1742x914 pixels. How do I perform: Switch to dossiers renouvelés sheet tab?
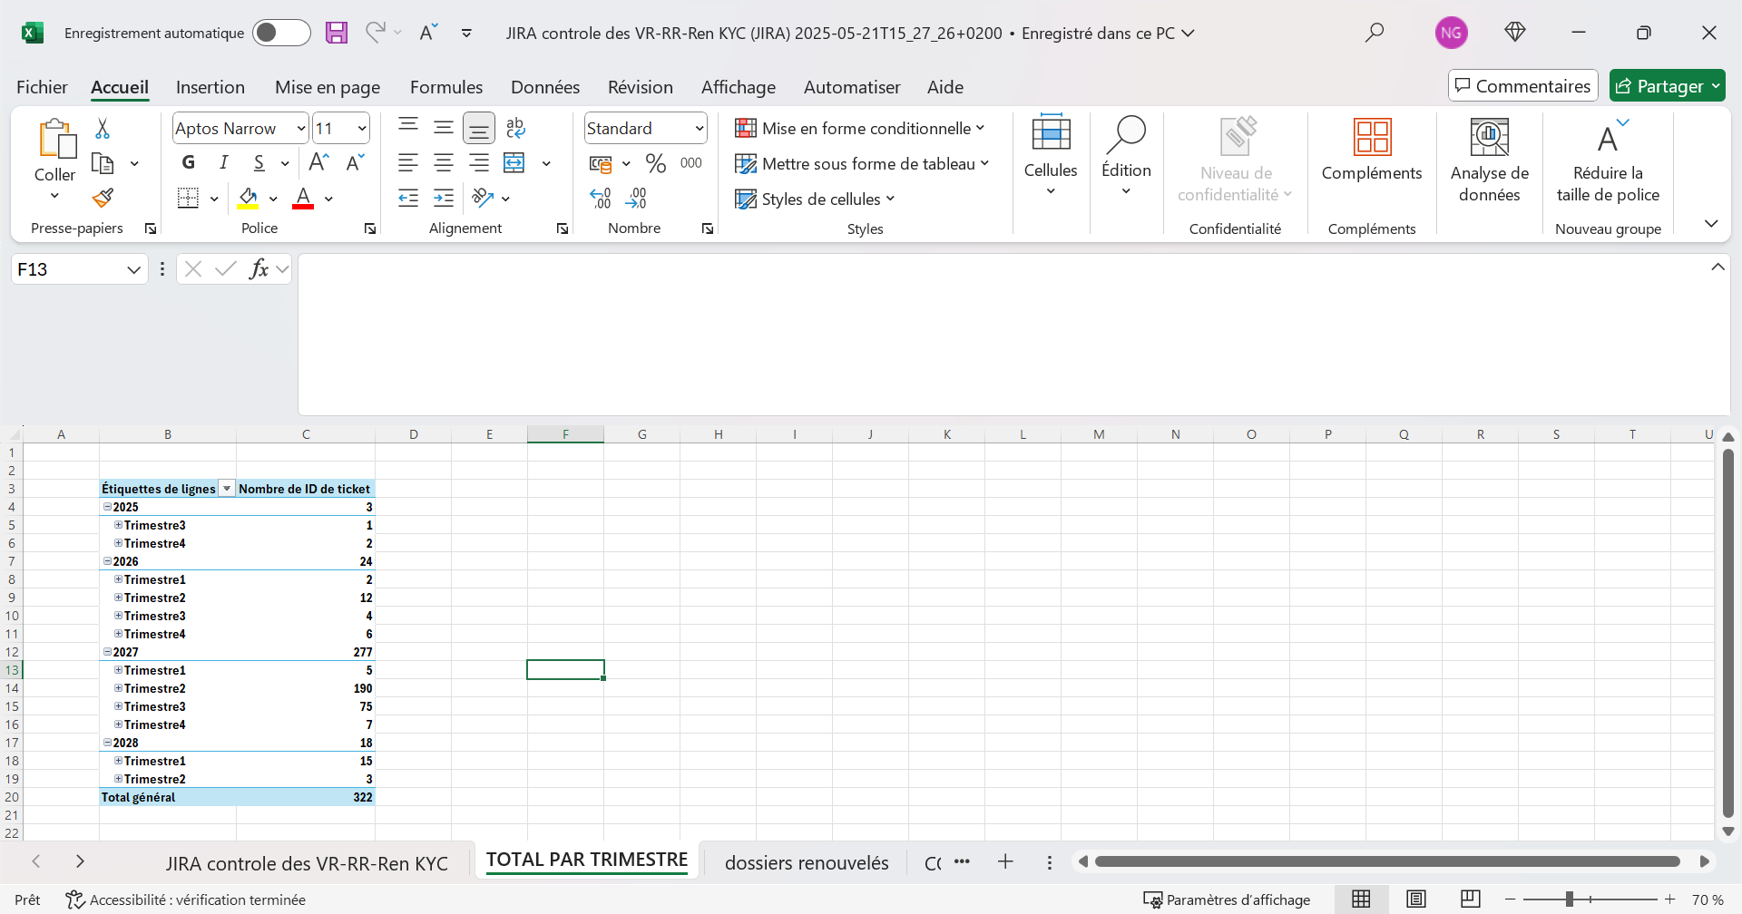coord(806,862)
